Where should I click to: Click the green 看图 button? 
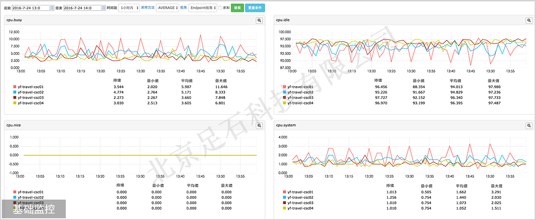click(237, 8)
